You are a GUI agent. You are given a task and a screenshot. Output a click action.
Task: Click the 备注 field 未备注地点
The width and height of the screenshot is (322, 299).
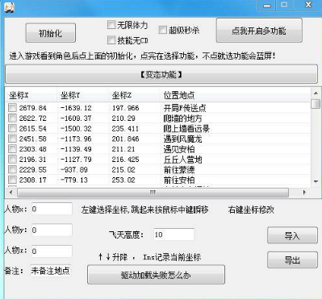(x=51, y=271)
